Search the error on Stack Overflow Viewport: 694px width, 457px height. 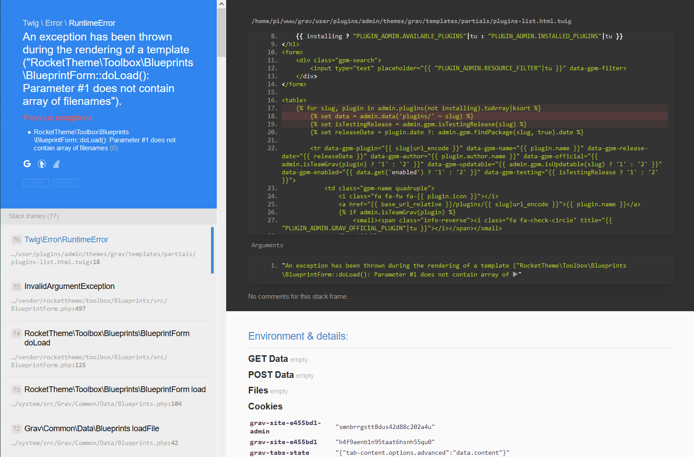(56, 164)
